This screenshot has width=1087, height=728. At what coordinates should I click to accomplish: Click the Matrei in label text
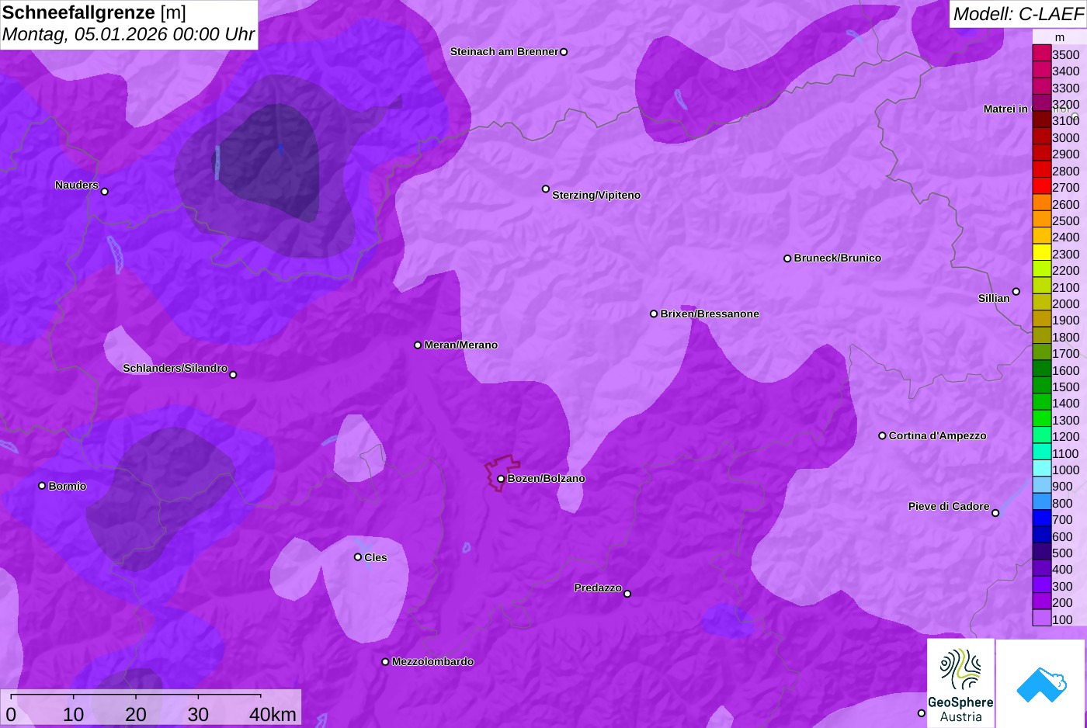(x=1005, y=109)
